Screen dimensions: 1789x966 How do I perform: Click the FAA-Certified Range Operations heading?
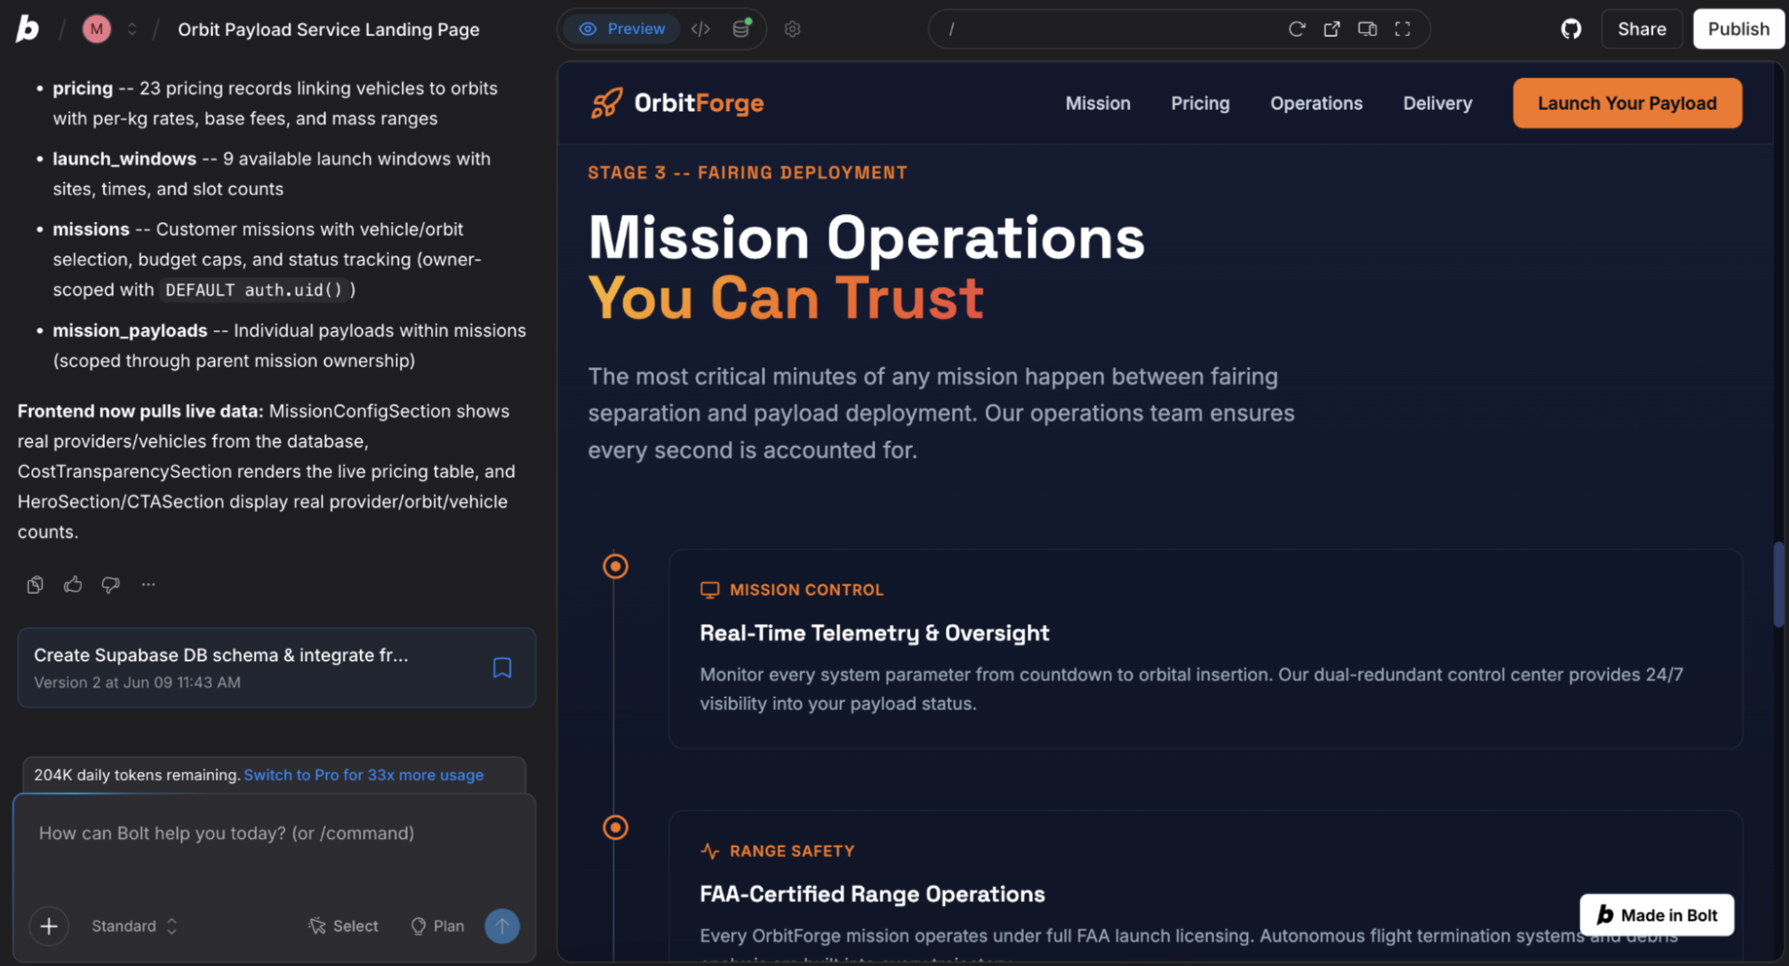872,894
